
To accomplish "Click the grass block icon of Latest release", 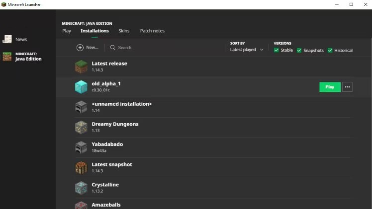I will pos(81,67).
